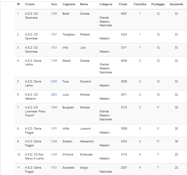Click D'Amore's card link 1335

pyautogui.click(x=54, y=155)
